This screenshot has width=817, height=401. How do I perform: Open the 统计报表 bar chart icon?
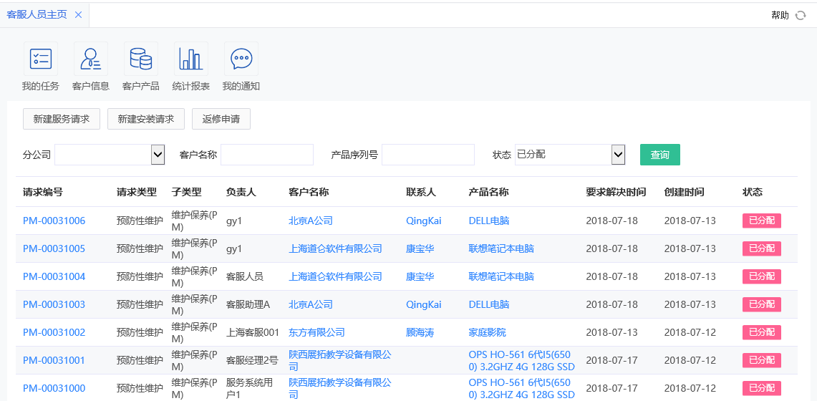coord(191,59)
